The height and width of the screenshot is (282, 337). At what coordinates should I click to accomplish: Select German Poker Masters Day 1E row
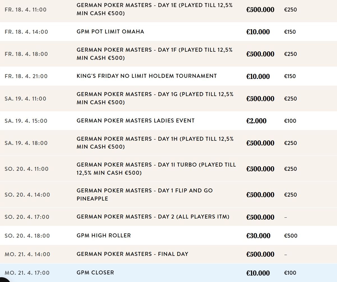coord(168,10)
